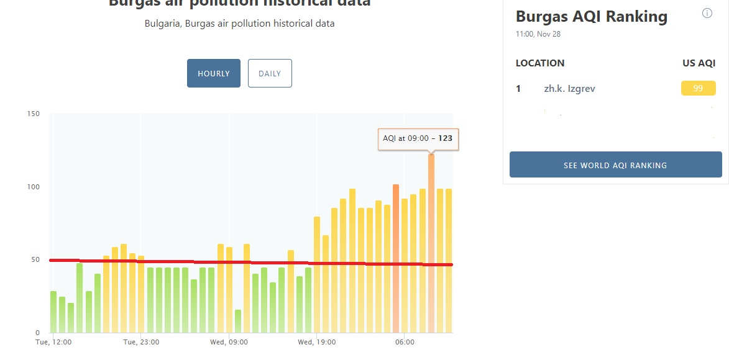This screenshot has width=729, height=355.
Task: Click the 'Wed, 09:00' axis label
Action: (x=229, y=343)
